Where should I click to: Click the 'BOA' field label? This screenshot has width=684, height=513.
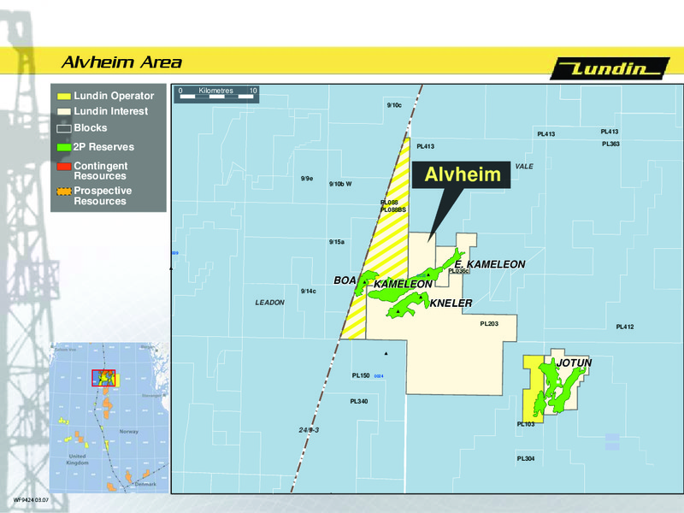345,280
